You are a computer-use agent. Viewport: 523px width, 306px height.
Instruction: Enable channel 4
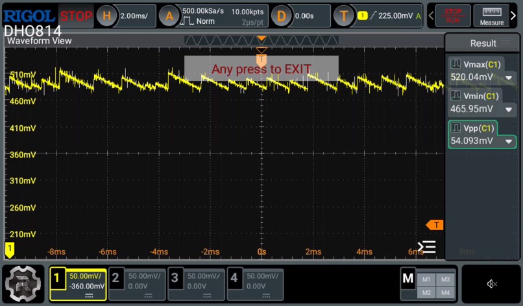[255, 285]
